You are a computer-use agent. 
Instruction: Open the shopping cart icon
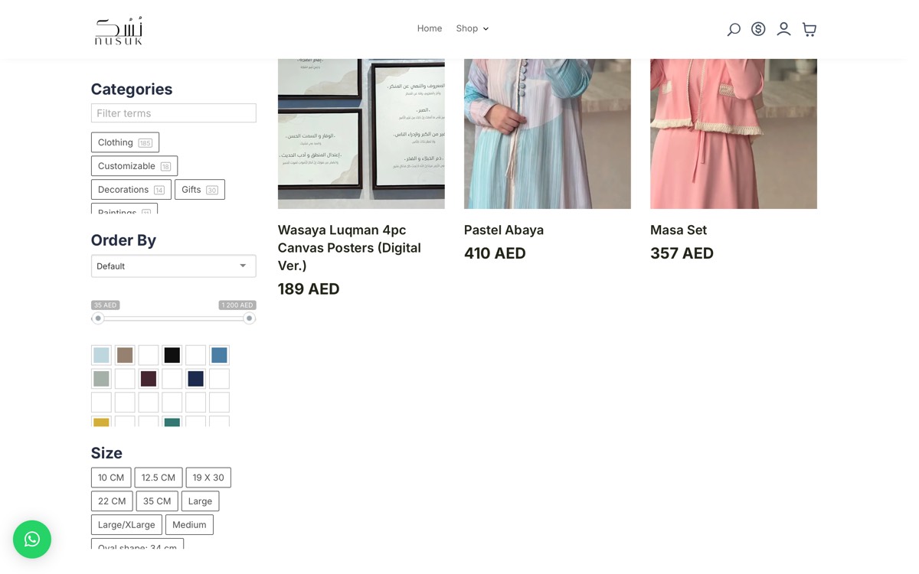click(809, 29)
